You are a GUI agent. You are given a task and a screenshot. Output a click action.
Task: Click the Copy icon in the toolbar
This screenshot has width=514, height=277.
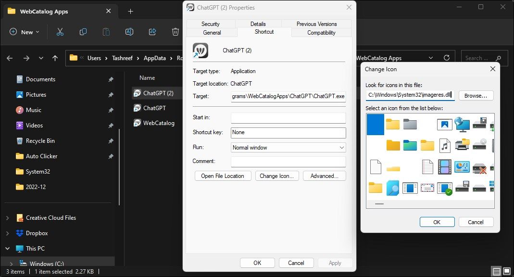pyautogui.click(x=83, y=32)
